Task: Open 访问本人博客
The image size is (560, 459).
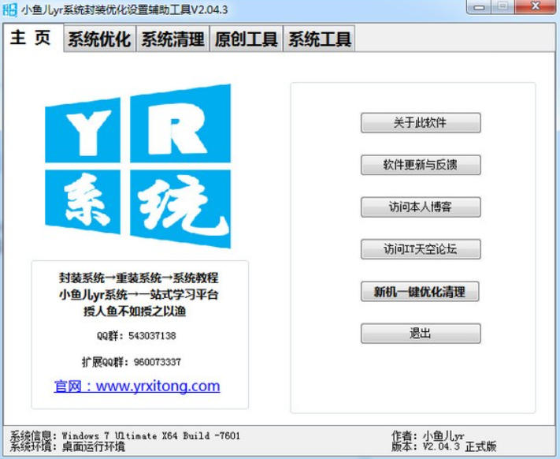Action: click(x=420, y=207)
